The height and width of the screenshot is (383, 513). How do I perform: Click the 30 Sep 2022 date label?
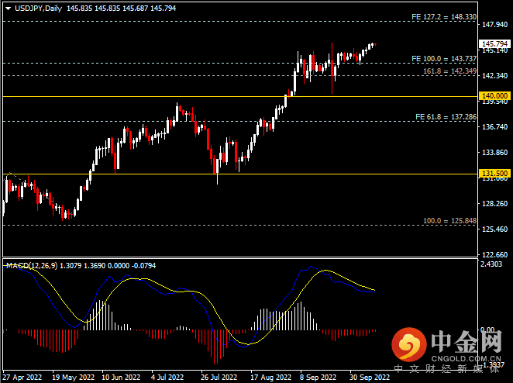coord(370,377)
